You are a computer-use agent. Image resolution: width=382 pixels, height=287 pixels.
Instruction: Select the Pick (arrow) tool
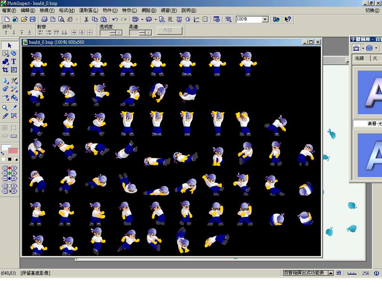pos(9,45)
